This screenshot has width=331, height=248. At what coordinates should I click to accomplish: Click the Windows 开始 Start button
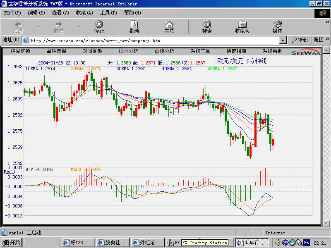[12, 243]
